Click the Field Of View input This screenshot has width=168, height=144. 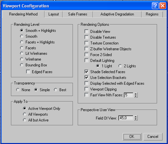tap(126, 118)
